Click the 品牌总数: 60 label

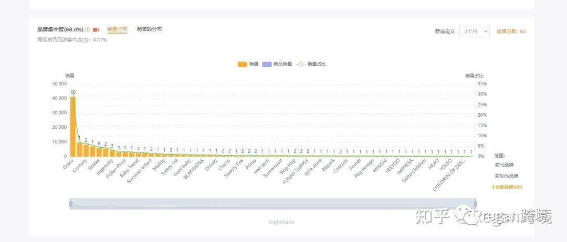click(x=511, y=31)
